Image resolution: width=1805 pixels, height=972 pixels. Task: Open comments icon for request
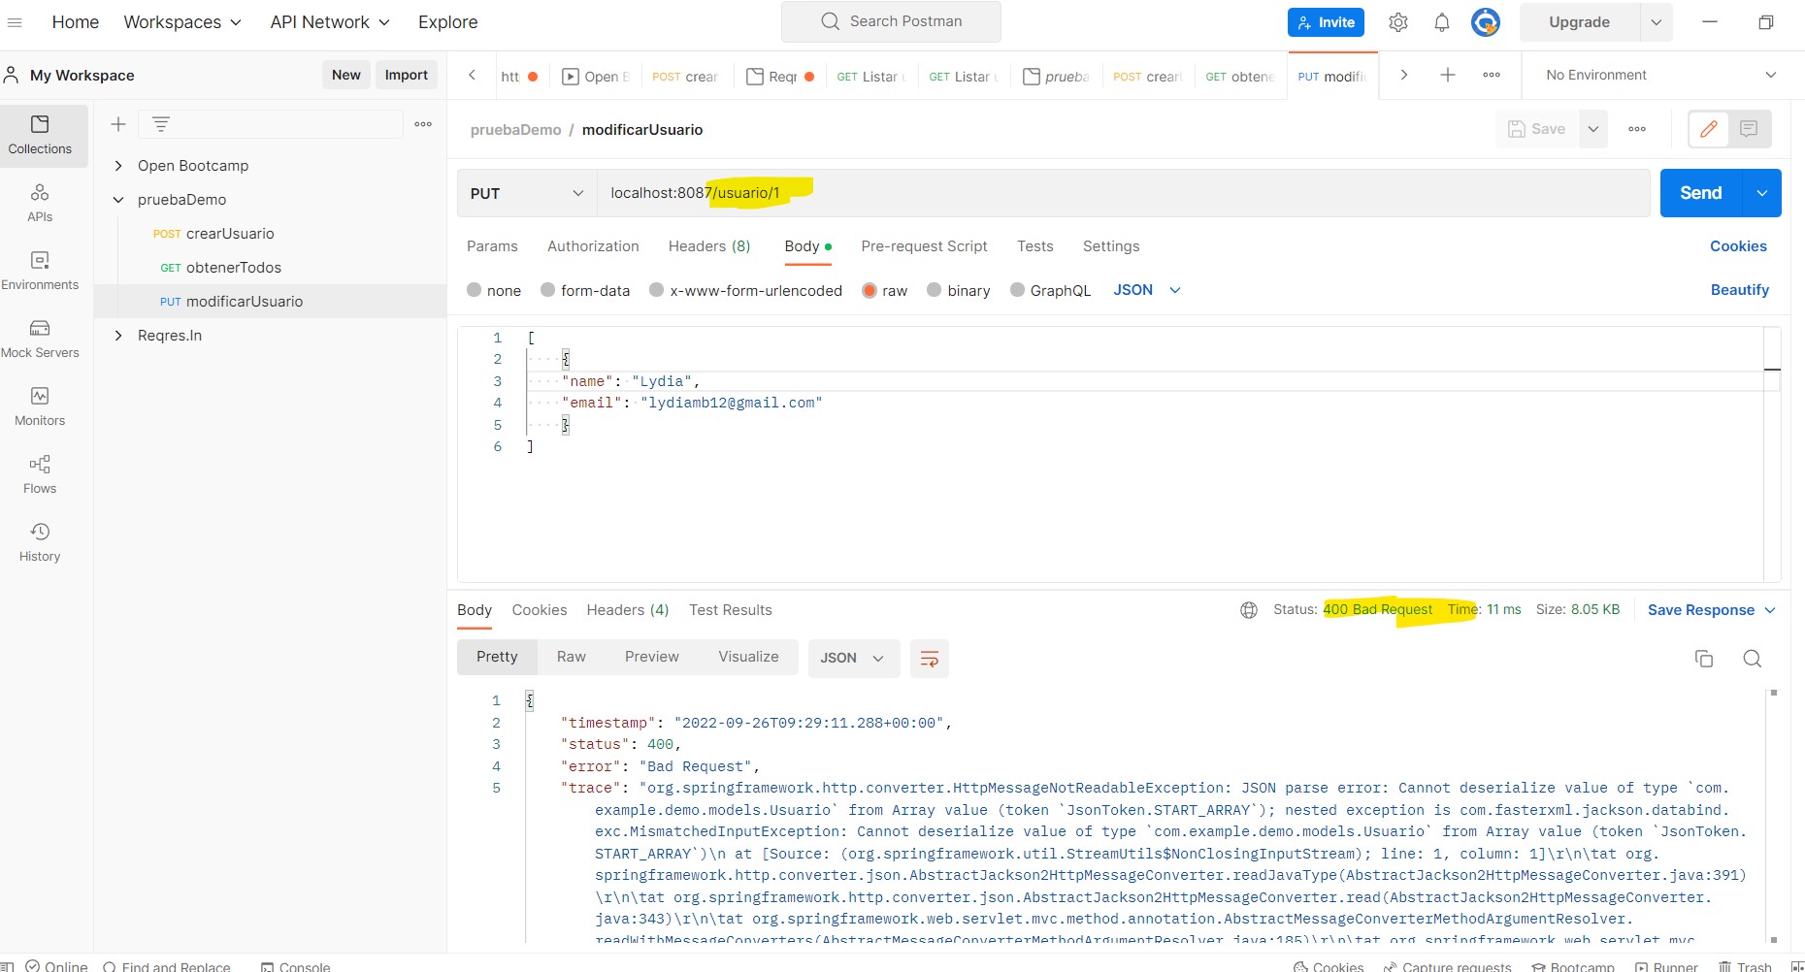tap(1749, 129)
